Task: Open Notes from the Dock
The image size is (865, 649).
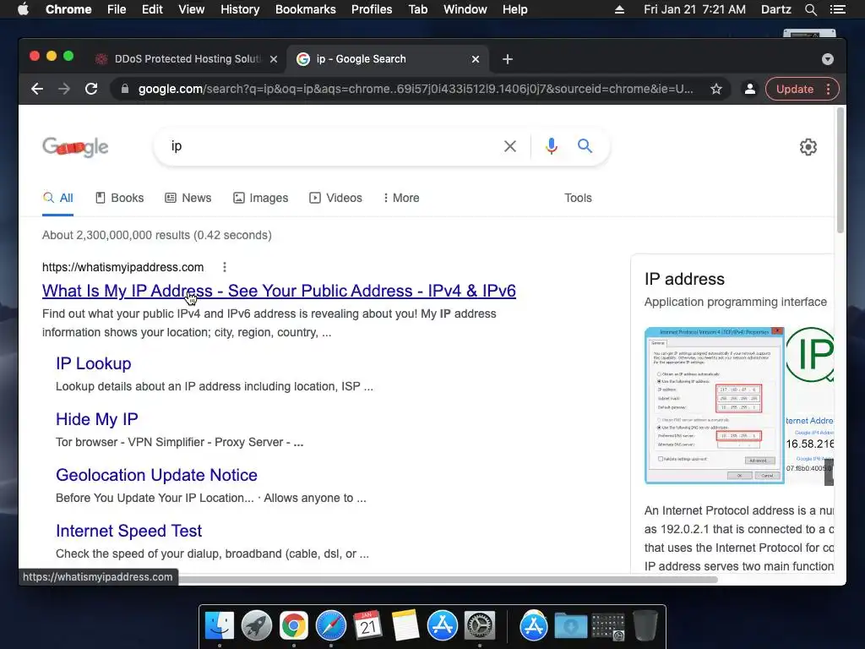Action: point(405,625)
